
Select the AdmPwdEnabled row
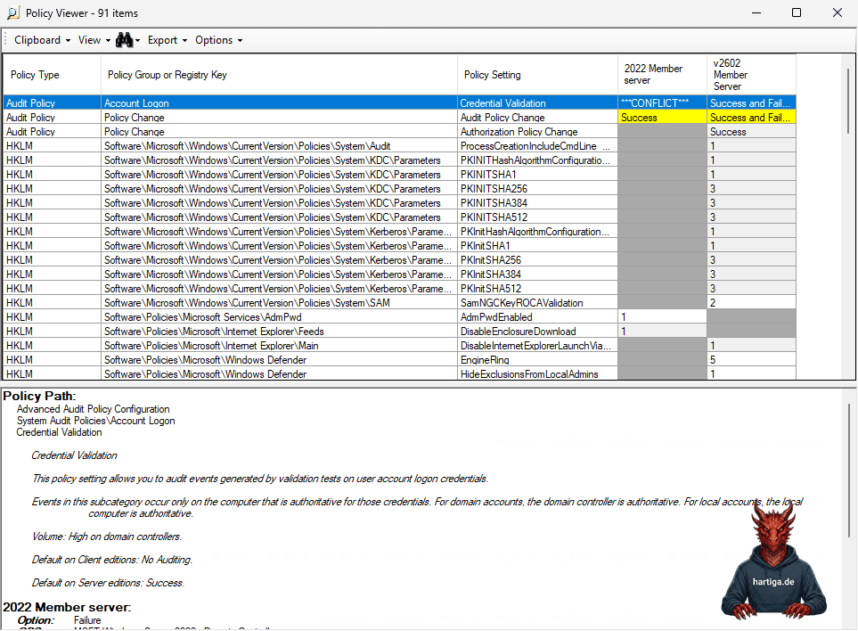click(x=400, y=316)
